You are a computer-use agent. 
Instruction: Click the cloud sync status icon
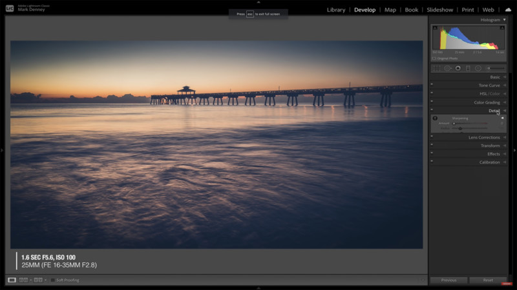(x=508, y=10)
